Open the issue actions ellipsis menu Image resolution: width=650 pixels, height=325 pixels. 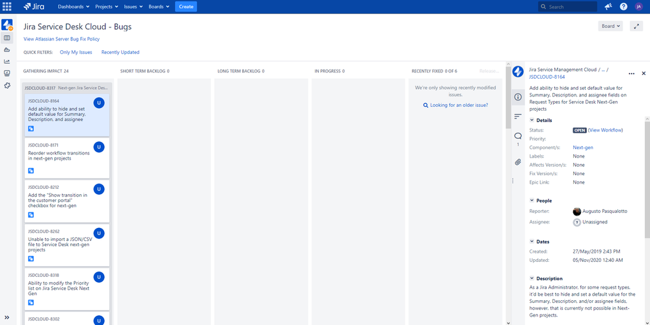(631, 74)
